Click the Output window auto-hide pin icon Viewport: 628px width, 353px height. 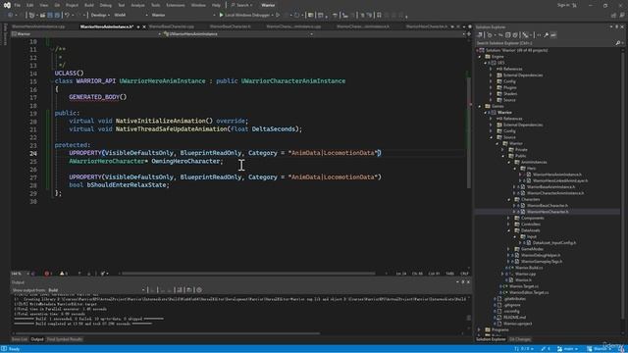463,282
